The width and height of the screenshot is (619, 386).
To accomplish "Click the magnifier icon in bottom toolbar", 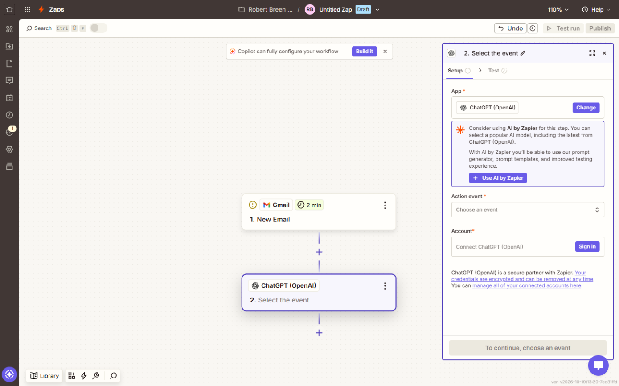I will pos(113,376).
